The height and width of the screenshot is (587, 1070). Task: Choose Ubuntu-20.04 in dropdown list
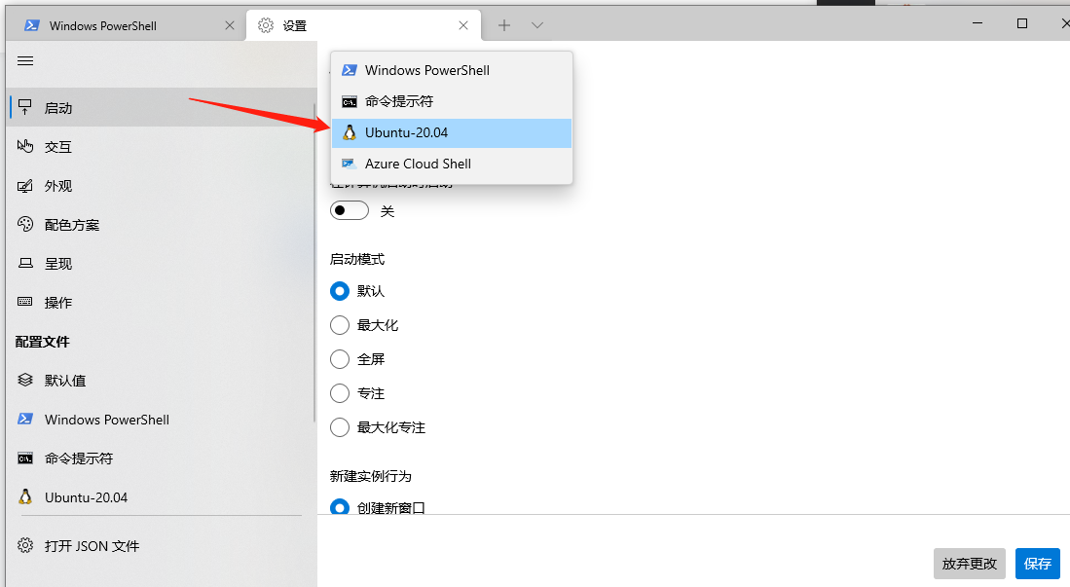coord(451,133)
